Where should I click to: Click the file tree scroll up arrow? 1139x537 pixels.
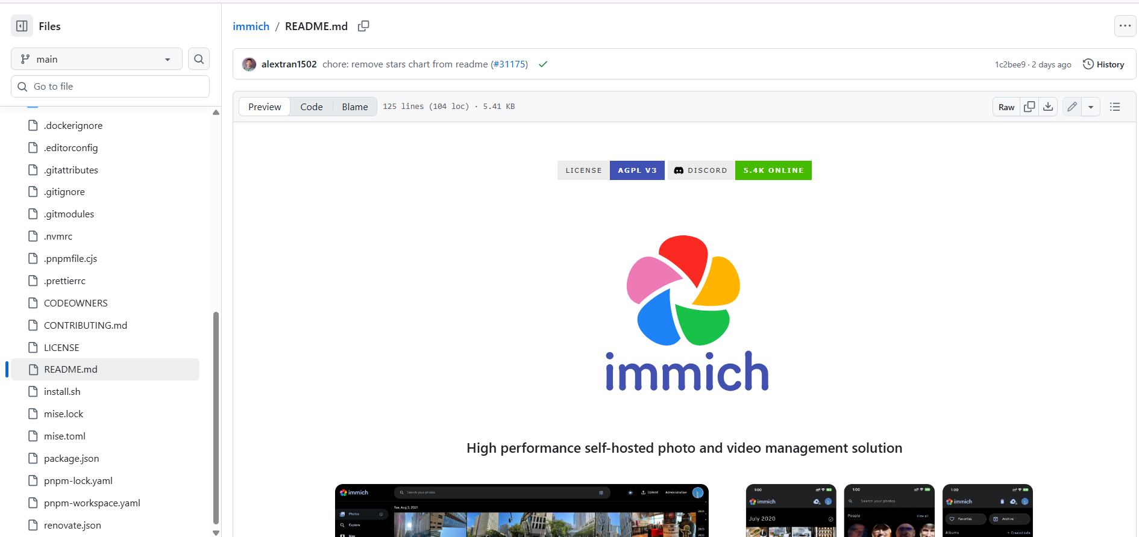[216, 113]
